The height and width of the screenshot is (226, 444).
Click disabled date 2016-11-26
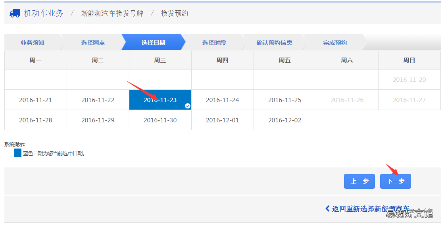pos(347,100)
